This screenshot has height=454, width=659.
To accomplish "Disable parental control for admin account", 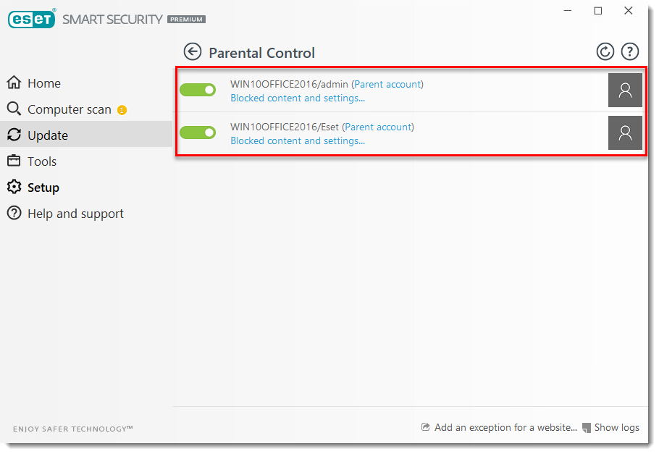I will [198, 90].
